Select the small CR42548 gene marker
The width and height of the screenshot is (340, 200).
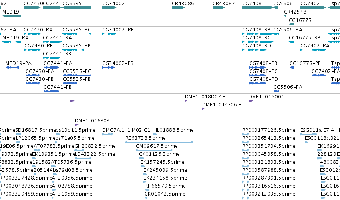[x=285, y=16]
